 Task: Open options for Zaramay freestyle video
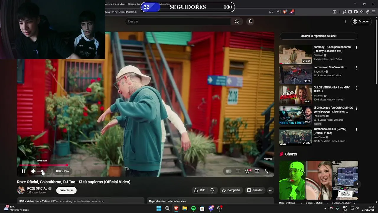[356, 47]
